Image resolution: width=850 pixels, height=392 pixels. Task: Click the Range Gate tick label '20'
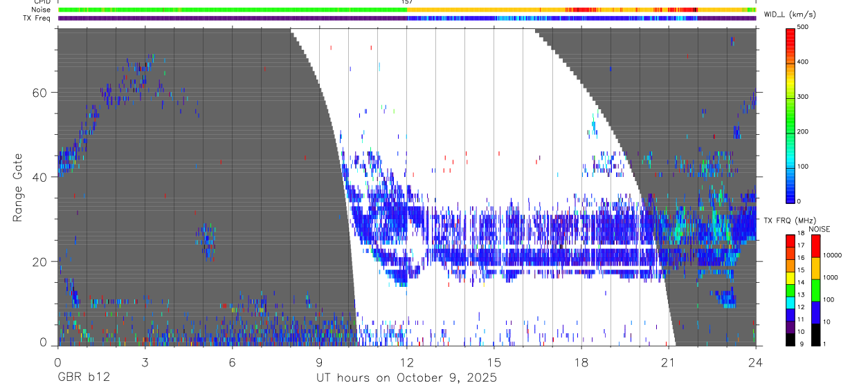(x=40, y=262)
